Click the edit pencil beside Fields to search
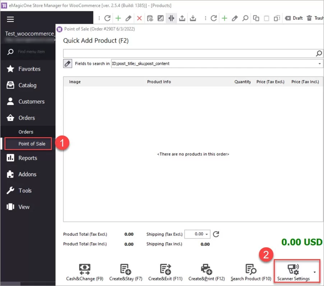This screenshot has width=324, height=286. click(68, 63)
